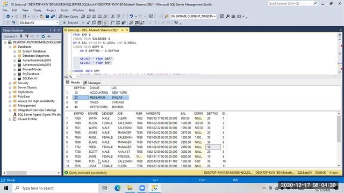Expand the Management folder node
The height and width of the screenshot is (193, 344).
[10, 106]
